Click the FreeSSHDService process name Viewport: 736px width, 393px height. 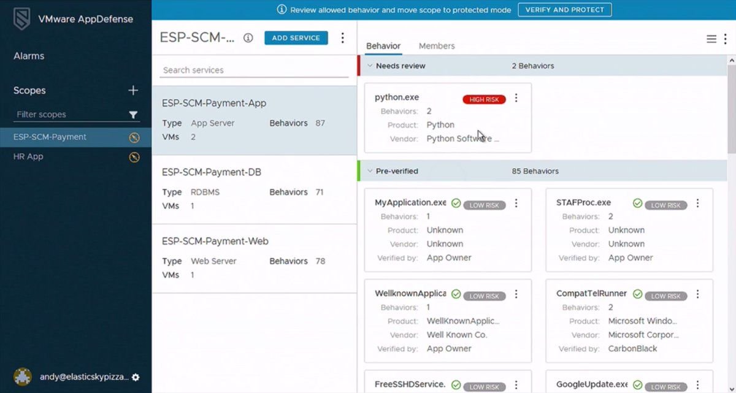(x=410, y=384)
